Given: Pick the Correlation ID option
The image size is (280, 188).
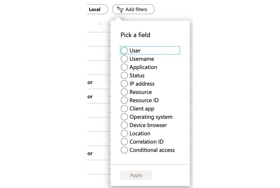Looking at the screenshot, I should (124, 142).
